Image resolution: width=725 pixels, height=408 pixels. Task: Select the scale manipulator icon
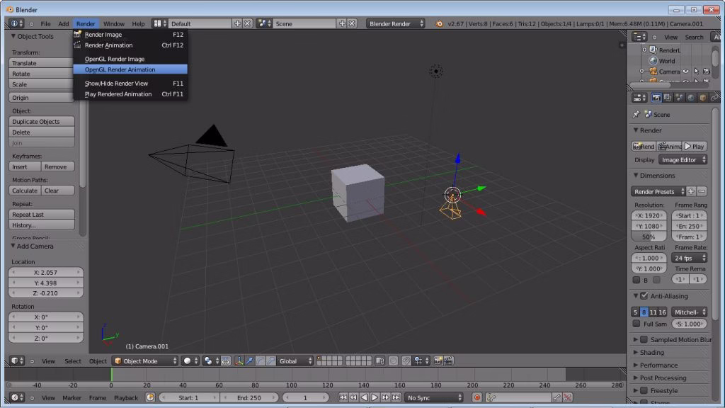[x=270, y=361]
